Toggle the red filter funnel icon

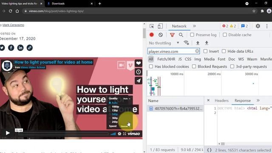click(172, 35)
